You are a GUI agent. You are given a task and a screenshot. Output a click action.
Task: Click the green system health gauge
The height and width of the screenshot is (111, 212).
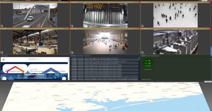click(148, 63)
